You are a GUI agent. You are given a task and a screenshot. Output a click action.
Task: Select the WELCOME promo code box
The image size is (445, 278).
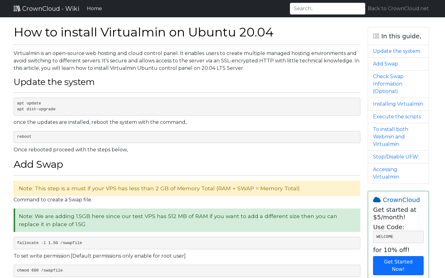[x=398, y=237]
